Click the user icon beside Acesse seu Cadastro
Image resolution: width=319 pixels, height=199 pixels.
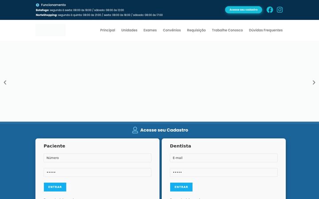point(135,130)
